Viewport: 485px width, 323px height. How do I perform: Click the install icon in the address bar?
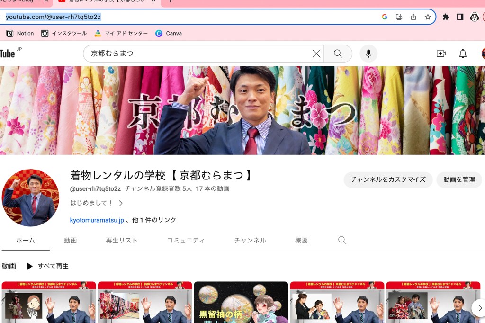click(x=399, y=16)
